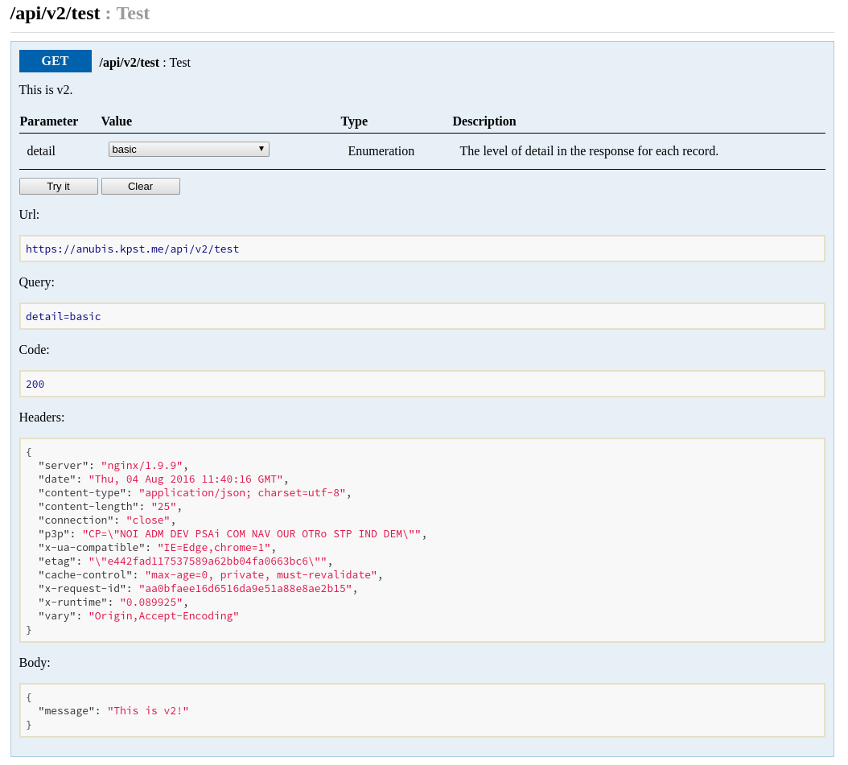Click the blue GET method button
This screenshot has width=848, height=765.
click(x=56, y=61)
